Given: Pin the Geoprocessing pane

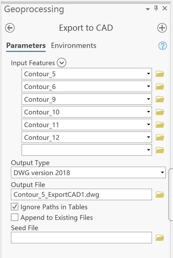Looking at the screenshot, I should pyautogui.click(x=156, y=8).
